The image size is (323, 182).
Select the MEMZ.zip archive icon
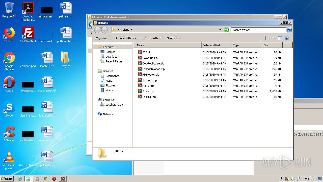140,86
